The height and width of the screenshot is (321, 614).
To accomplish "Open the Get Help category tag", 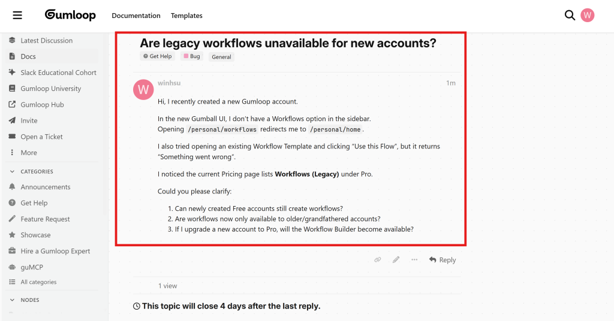I will click(158, 56).
